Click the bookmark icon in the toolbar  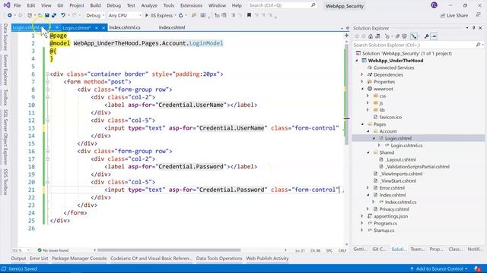249,15
